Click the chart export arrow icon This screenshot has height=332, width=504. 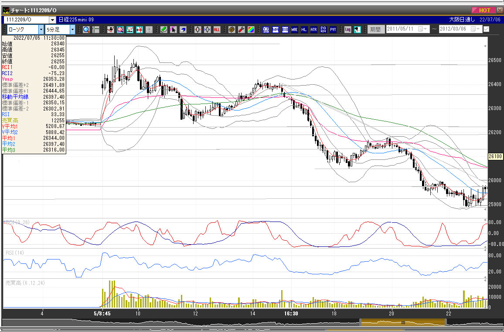tap(358, 30)
